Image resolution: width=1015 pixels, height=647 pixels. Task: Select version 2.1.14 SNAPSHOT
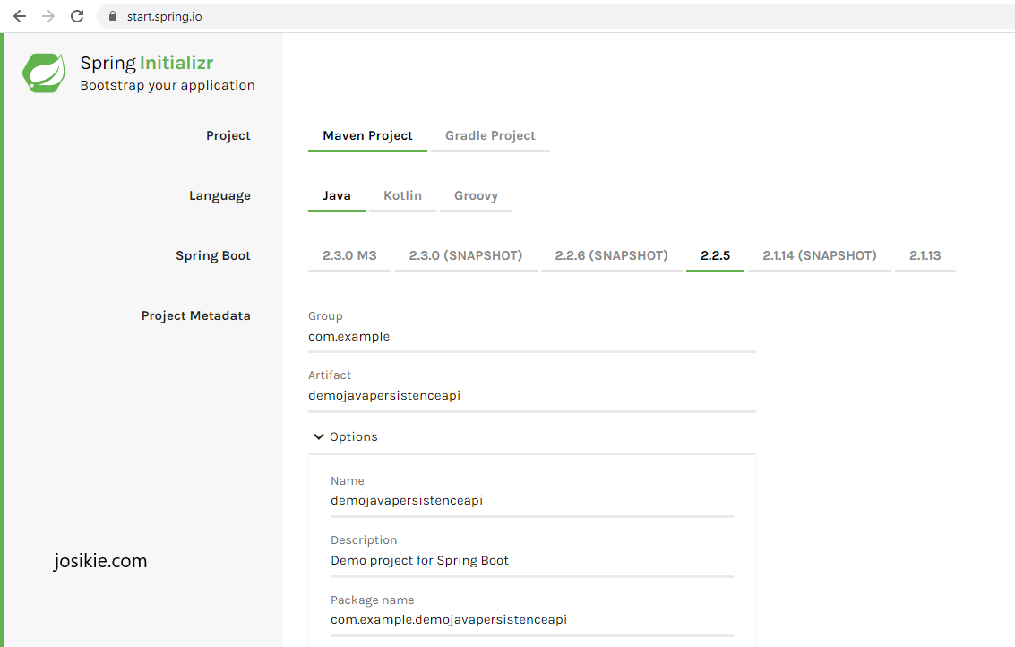point(819,254)
